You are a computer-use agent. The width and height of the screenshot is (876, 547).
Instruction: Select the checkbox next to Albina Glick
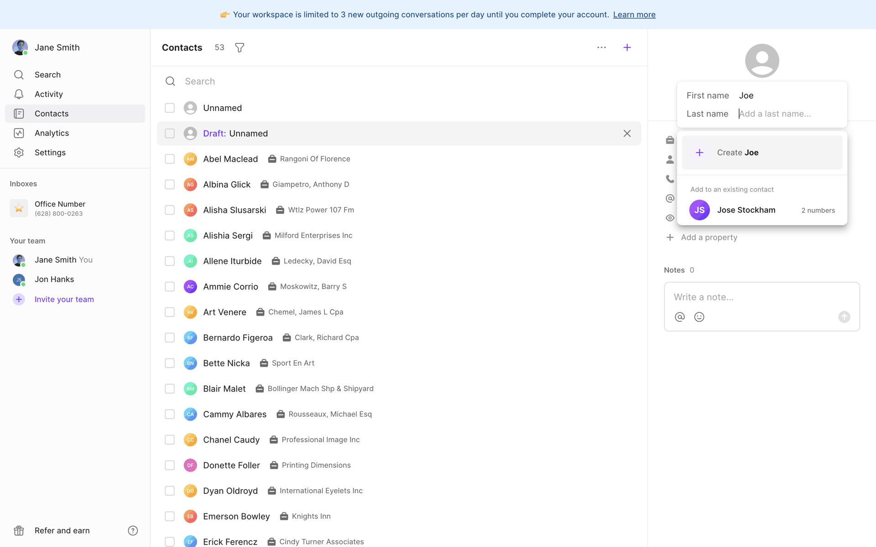click(170, 184)
